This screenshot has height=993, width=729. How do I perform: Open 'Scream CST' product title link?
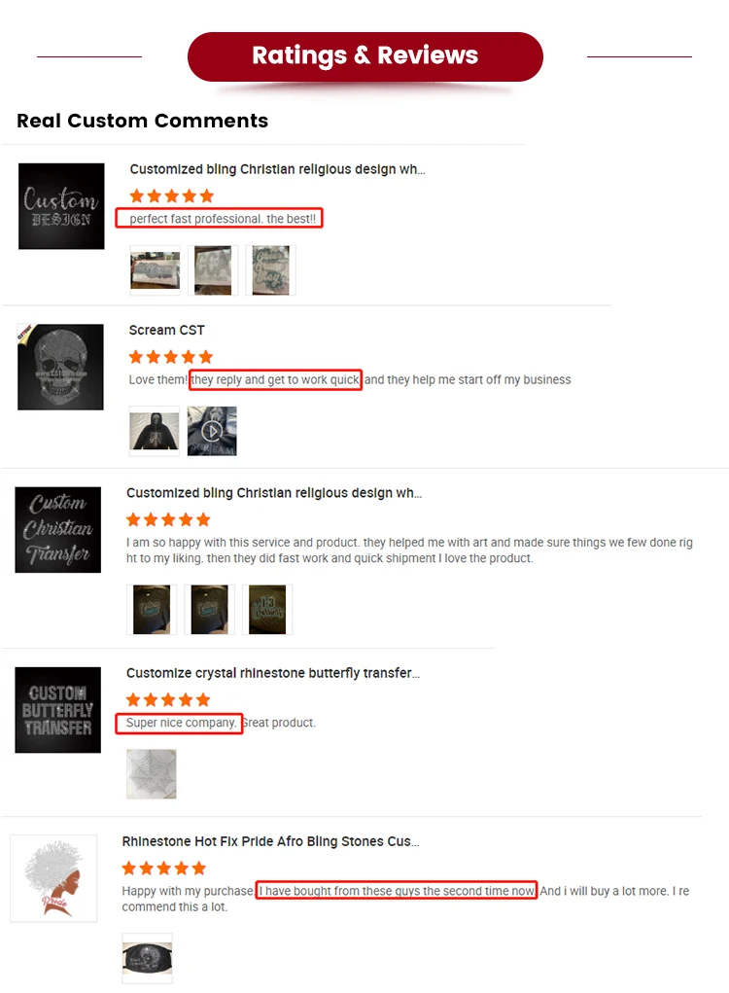click(x=167, y=330)
